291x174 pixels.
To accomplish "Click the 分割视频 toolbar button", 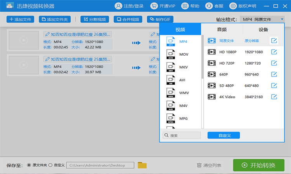I will pyautogui.click(x=95, y=19).
